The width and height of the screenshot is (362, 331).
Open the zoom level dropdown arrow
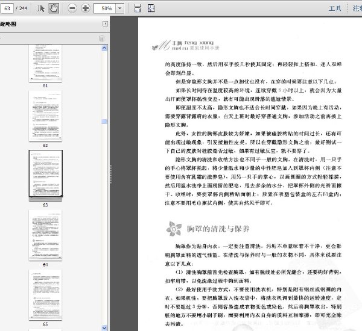click(x=119, y=8)
